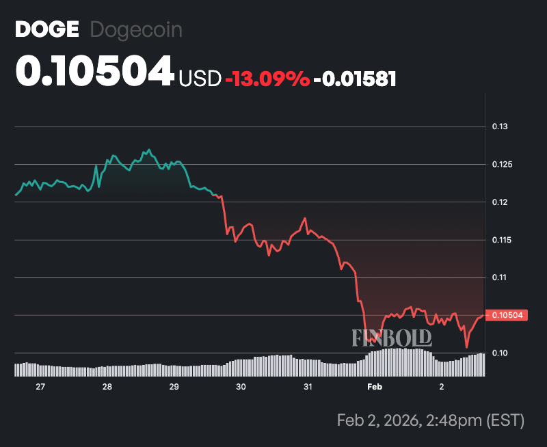The width and height of the screenshot is (547, 447).
Task: Select the 0.10504 headline price
Action: pyautogui.click(x=94, y=71)
